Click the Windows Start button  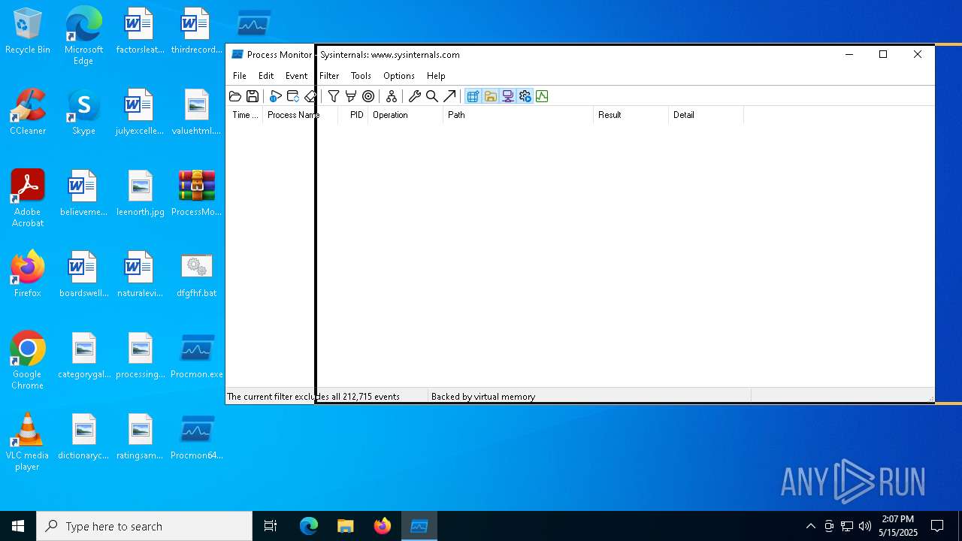pyautogui.click(x=18, y=526)
